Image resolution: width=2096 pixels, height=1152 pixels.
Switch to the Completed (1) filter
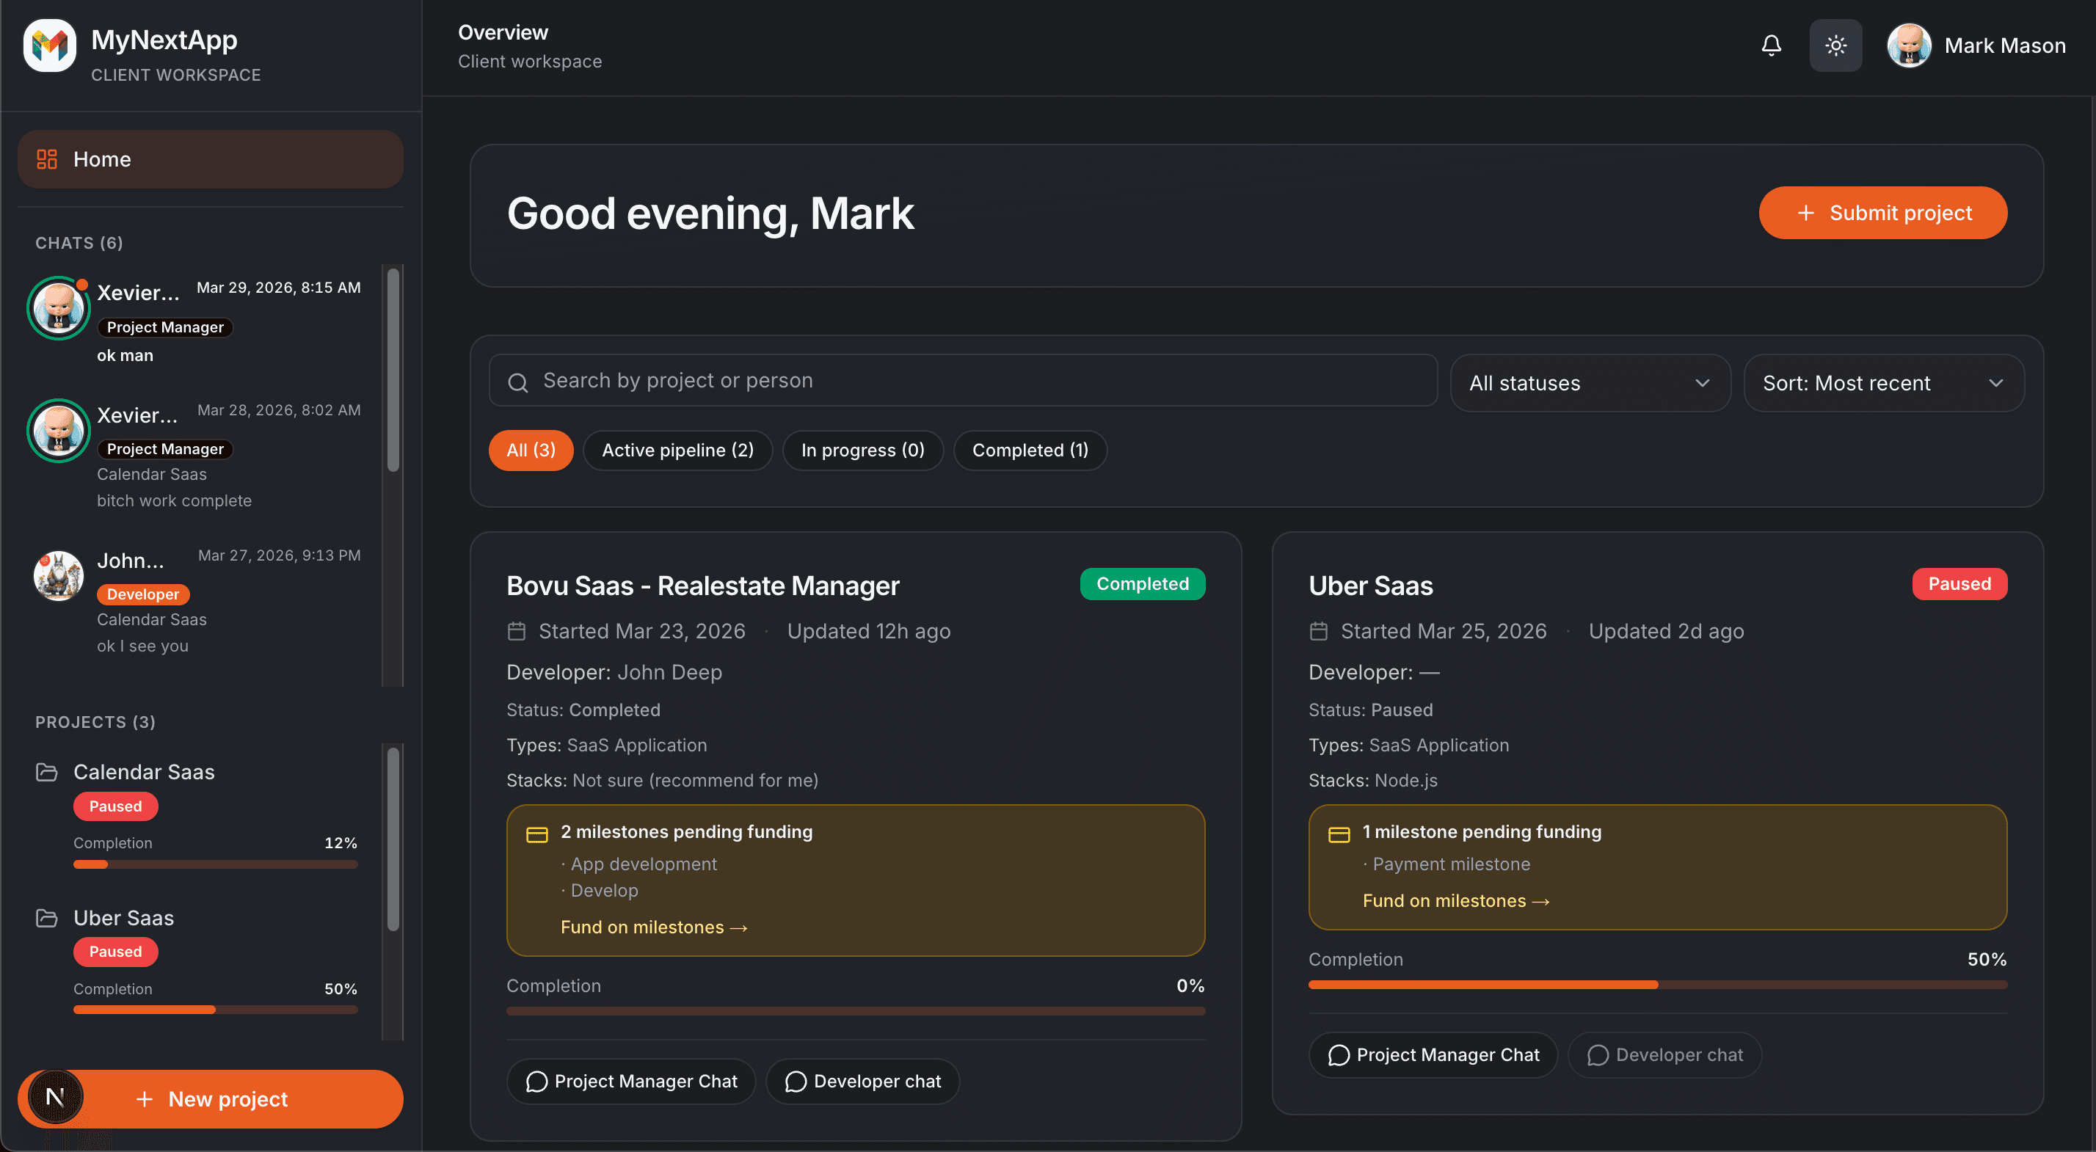click(1029, 450)
